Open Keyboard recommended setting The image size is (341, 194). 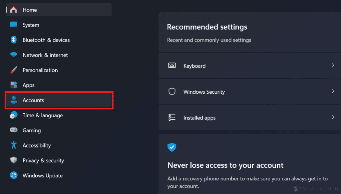(x=194, y=66)
